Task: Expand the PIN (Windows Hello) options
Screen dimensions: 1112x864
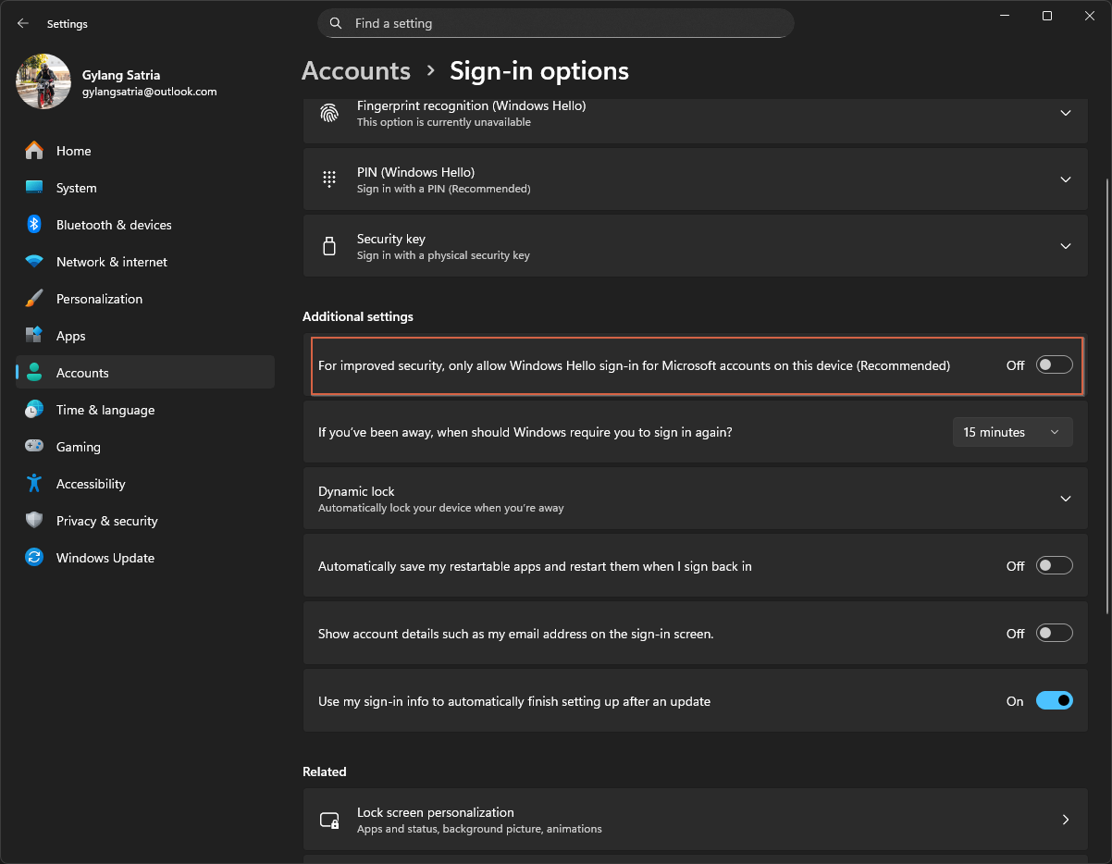Action: pyautogui.click(x=1065, y=179)
